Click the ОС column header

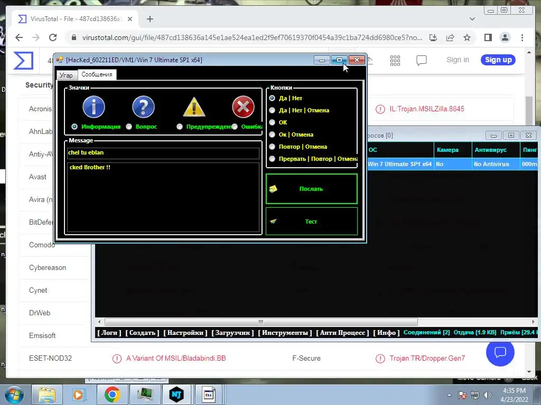point(399,150)
